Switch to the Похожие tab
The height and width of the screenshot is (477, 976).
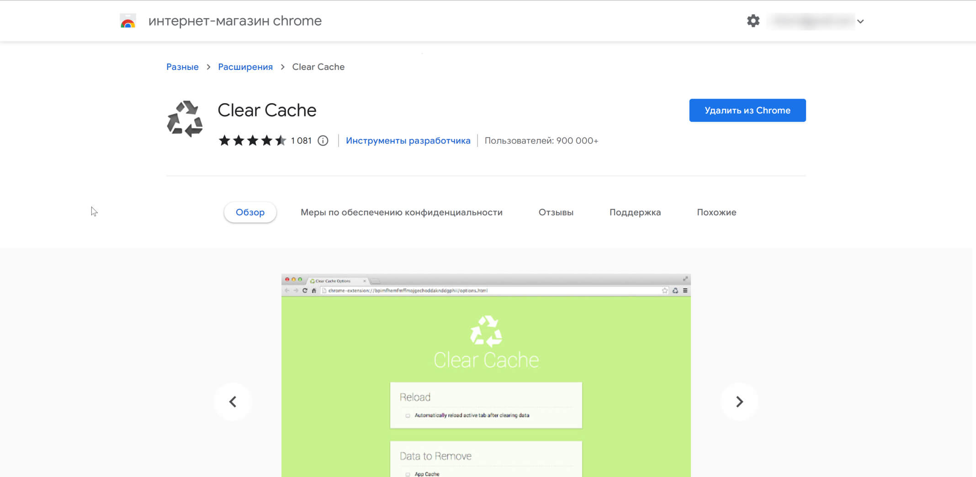click(x=716, y=212)
